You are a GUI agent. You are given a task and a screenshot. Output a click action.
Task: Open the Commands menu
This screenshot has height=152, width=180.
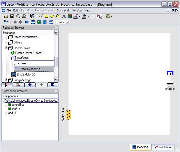pyautogui.click(x=63, y=10)
